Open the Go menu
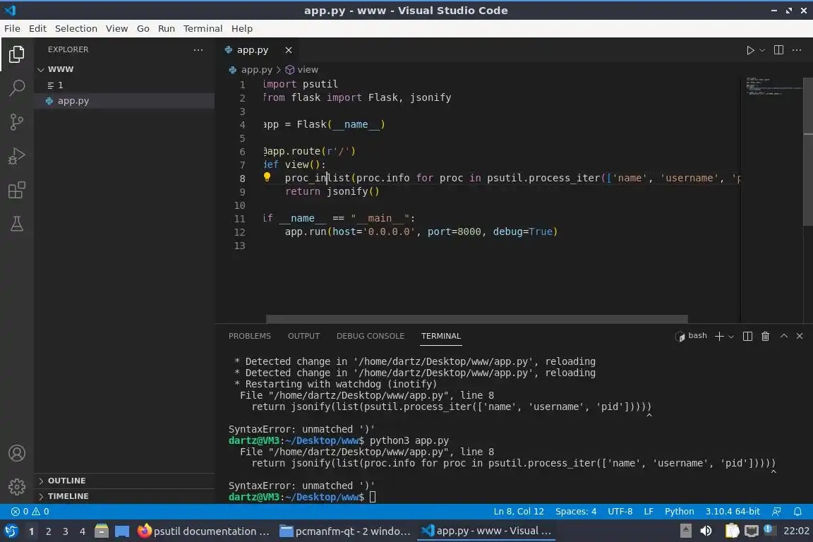The width and height of the screenshot is (813, 542). coord(143,28)
